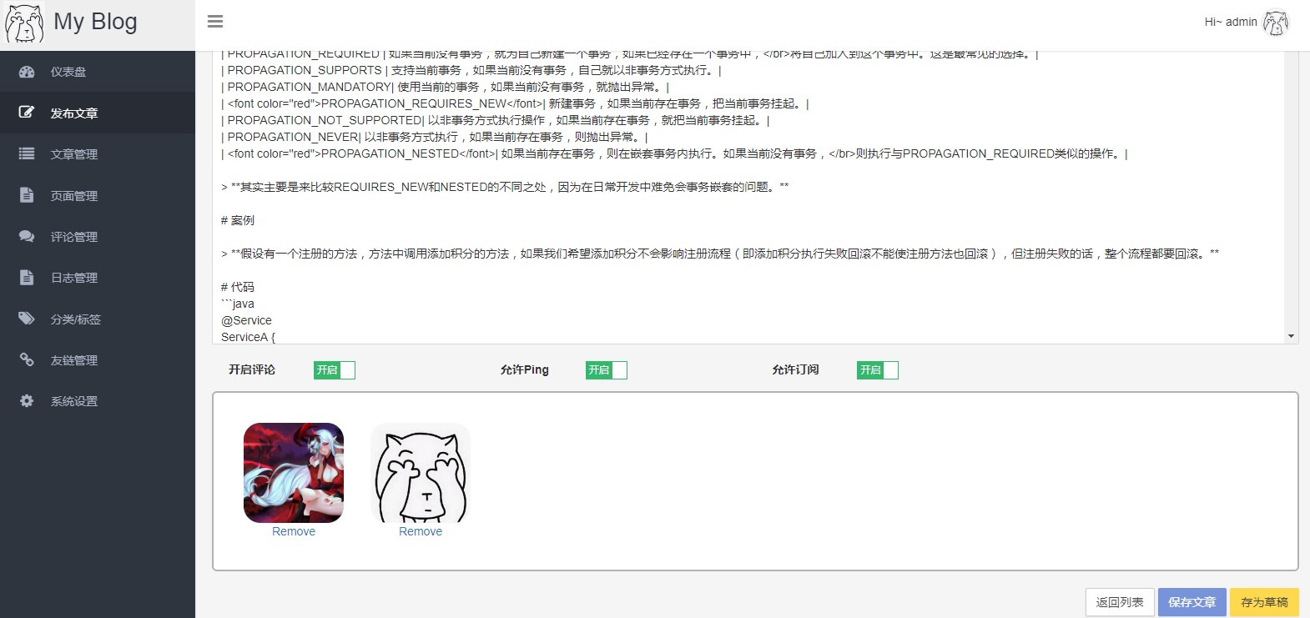Click the link chain icon for 友链管理
1310x618 pixels.
click(27, 359)
